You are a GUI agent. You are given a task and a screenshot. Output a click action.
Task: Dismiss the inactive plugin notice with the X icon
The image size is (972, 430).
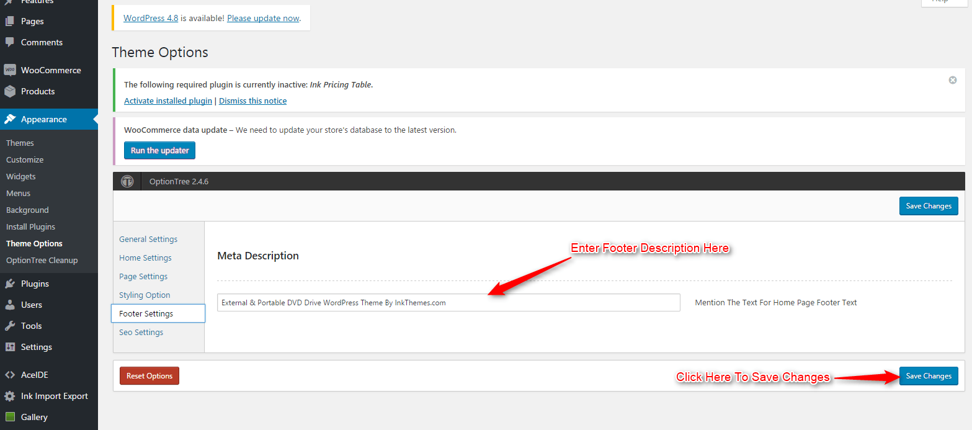pos(953,80)
